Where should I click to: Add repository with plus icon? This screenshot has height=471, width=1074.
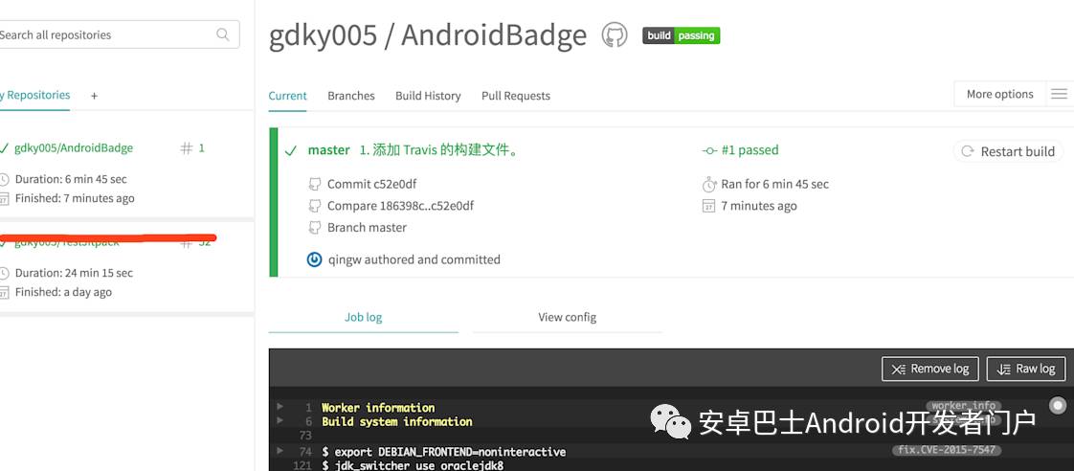click(94, 96)
